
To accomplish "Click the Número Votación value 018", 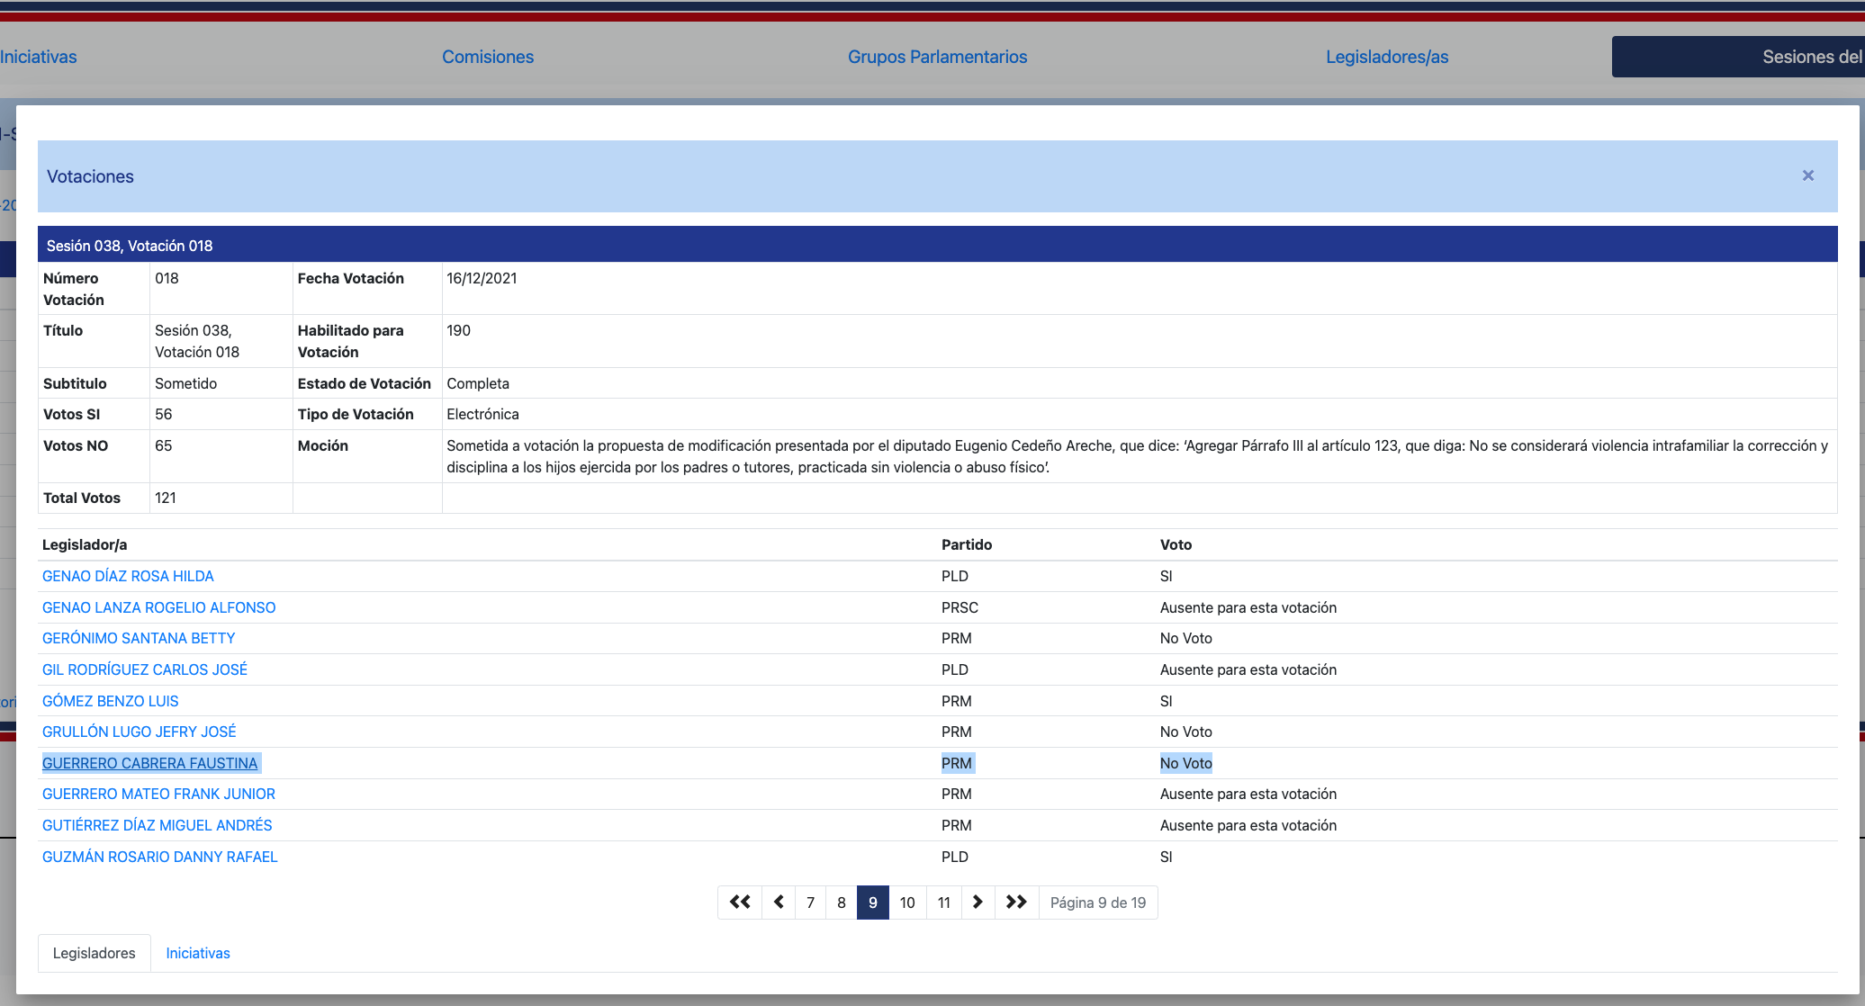I will [167, 278].
